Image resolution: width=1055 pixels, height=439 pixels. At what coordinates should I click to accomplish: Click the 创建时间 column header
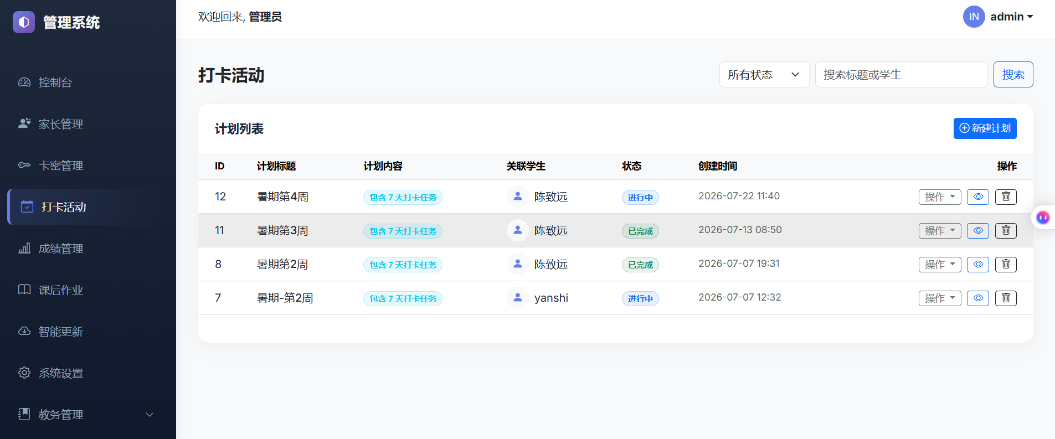(x=718, y=166)
